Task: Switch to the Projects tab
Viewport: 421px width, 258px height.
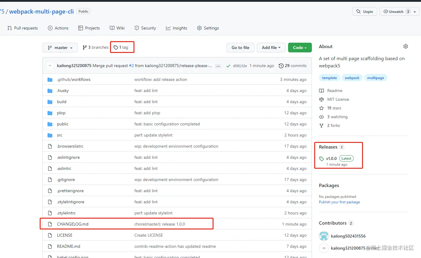Action: [89, 28]
